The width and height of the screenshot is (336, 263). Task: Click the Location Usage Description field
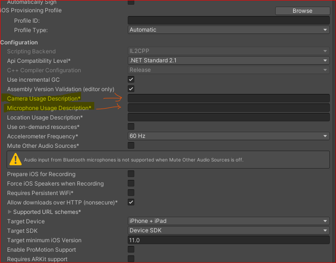pos(229,117)
